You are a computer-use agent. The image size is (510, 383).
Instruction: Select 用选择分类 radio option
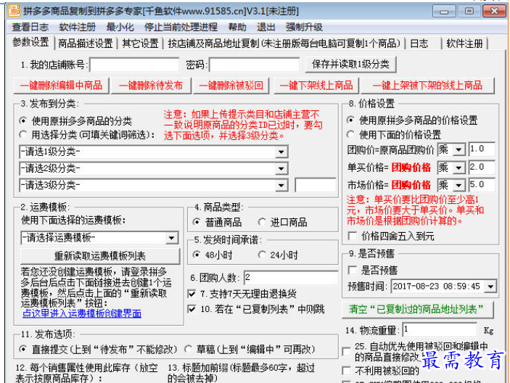23,134
